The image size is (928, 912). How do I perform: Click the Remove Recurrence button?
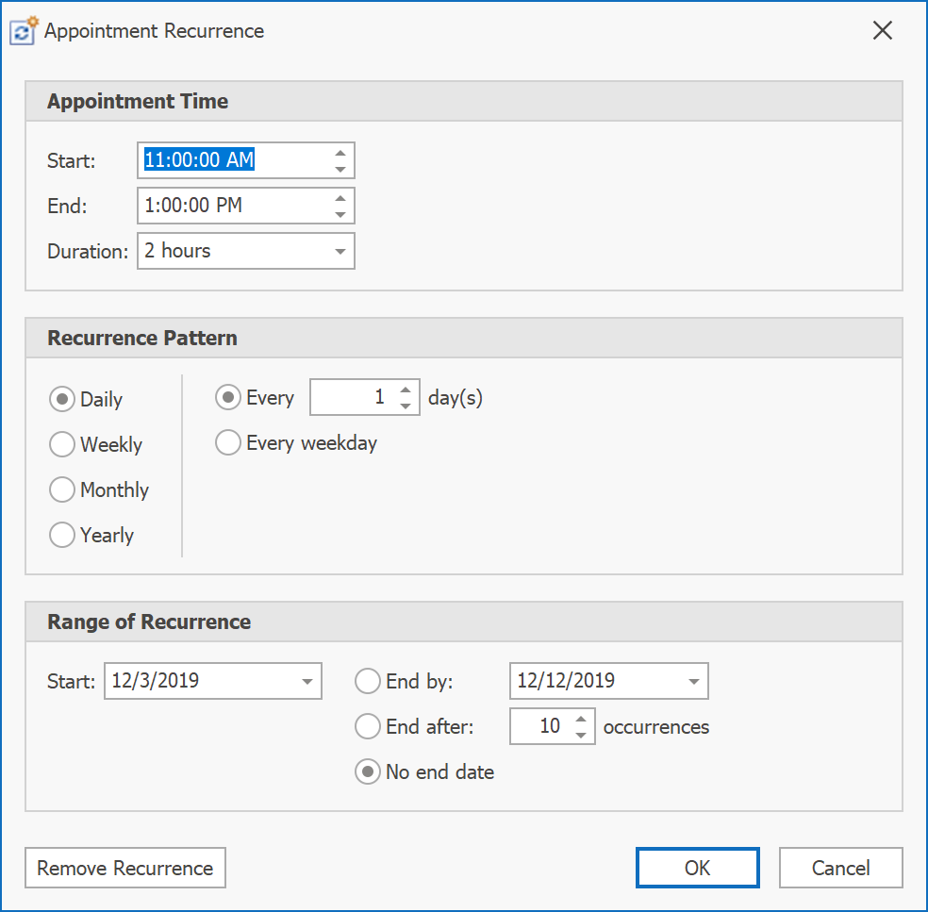(x=125, y=868)
